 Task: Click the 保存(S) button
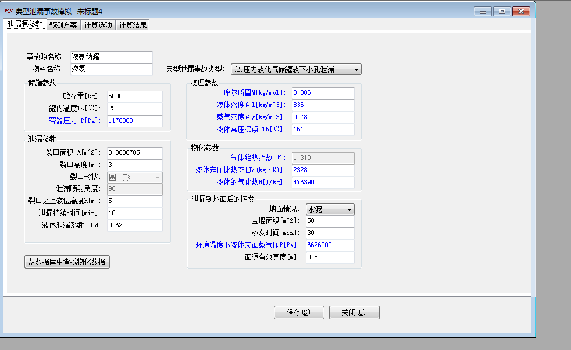click(x=299, y=312)
